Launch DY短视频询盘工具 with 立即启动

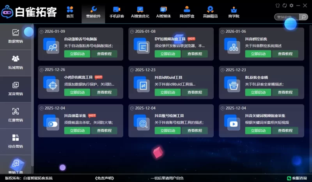(168, 54)
